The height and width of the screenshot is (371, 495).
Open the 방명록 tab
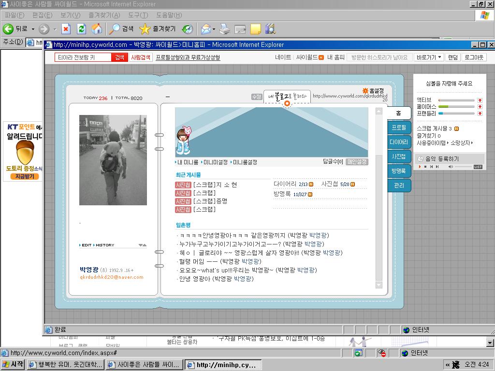tap(399, 171)
